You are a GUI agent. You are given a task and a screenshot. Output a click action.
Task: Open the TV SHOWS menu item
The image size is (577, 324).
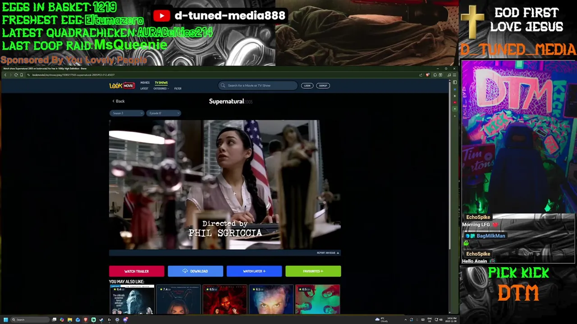tap(161, 83)
